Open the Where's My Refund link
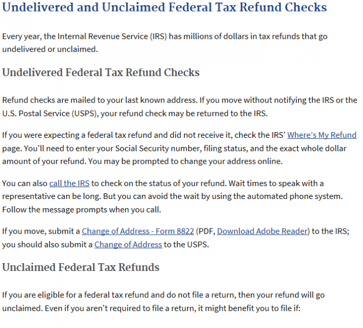The image size is (363, 328). pyautogui.click(x=322, y=135)
